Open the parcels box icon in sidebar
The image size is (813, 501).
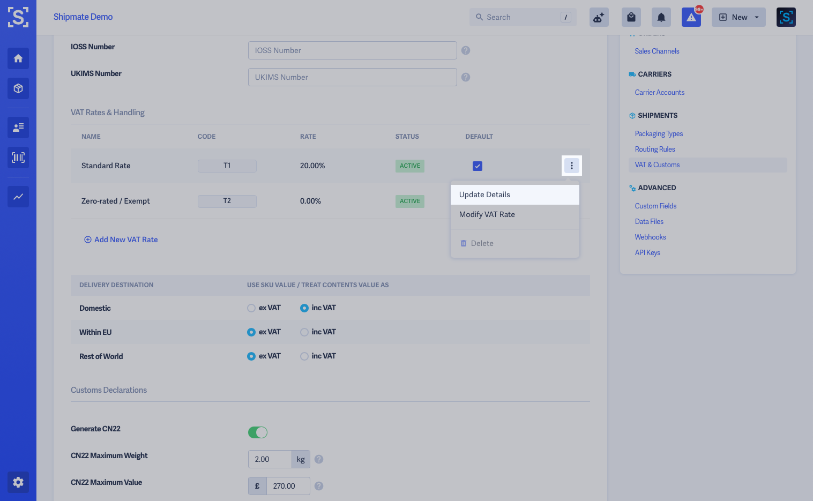tap(18, 88)
